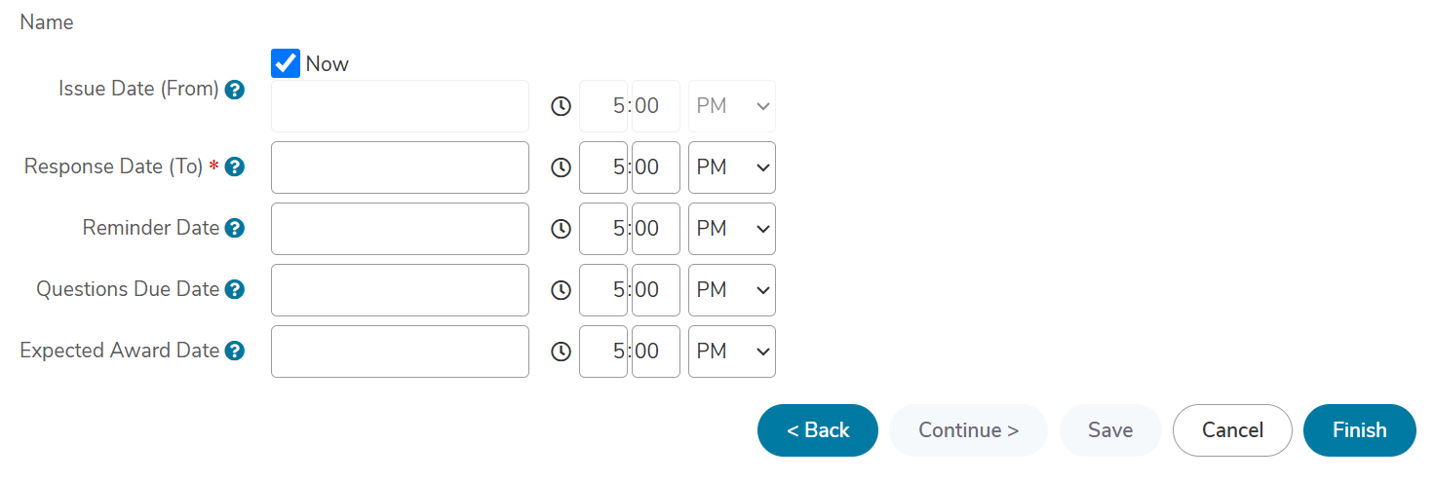1434x481 pixels.
Task: Focus the Reminder Date input field
Action: coord(400,229)
